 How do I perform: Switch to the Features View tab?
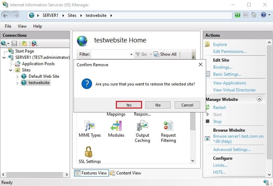(x=91, y=173)
